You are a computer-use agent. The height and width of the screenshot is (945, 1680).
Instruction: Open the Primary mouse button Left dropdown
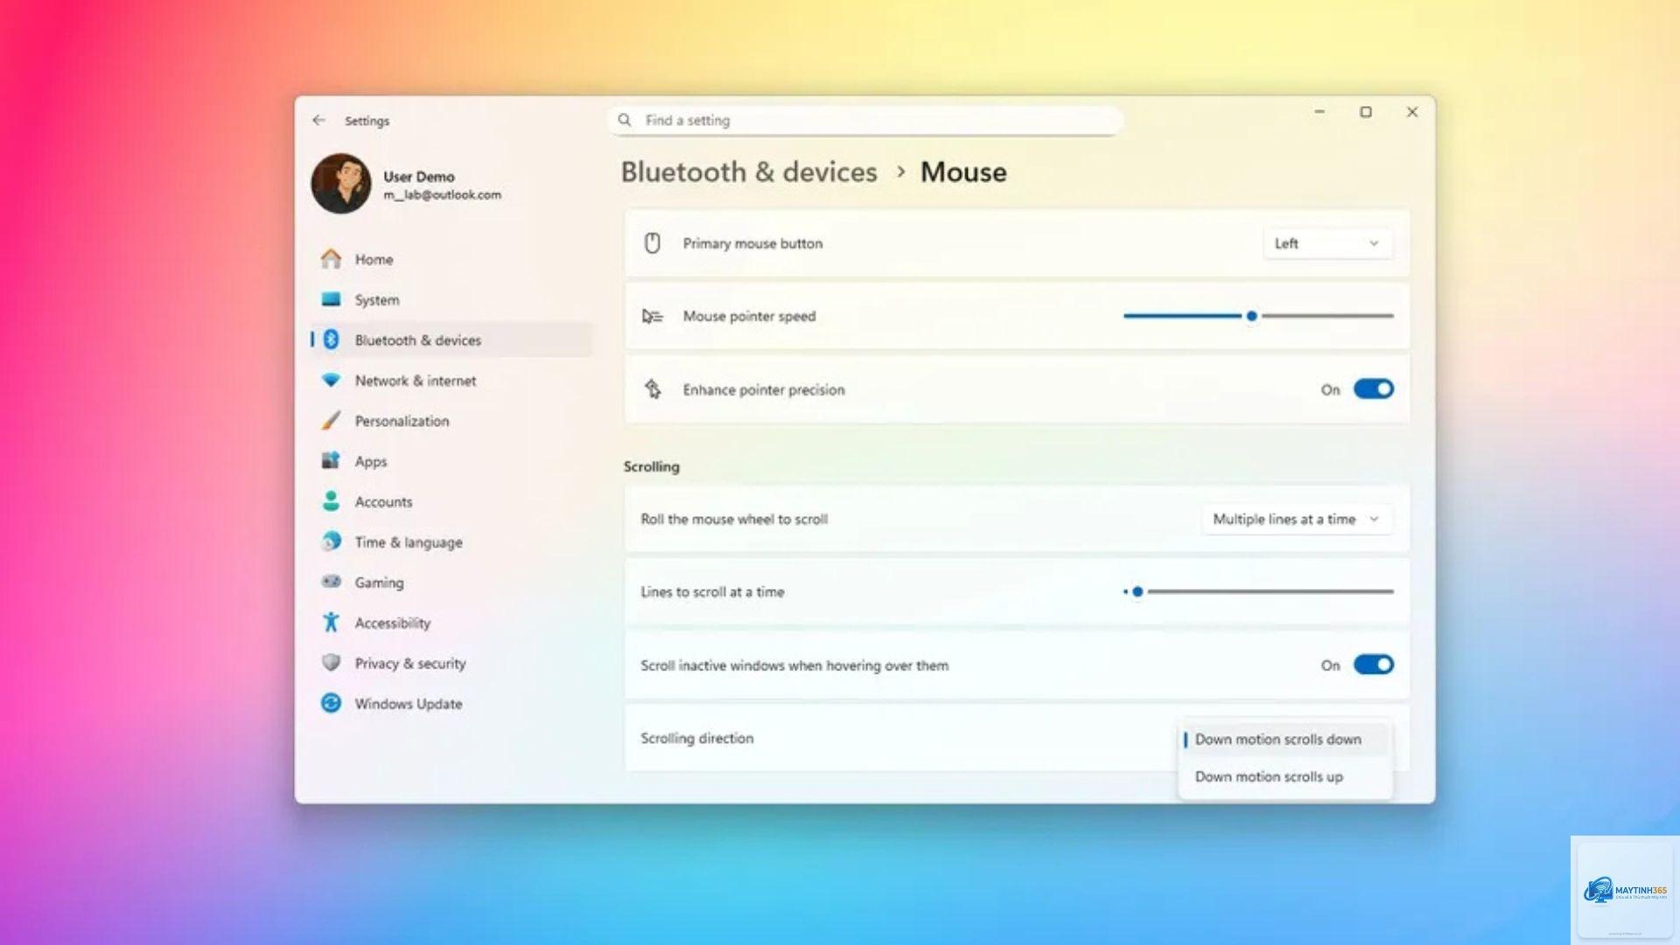coord(1327,243)
